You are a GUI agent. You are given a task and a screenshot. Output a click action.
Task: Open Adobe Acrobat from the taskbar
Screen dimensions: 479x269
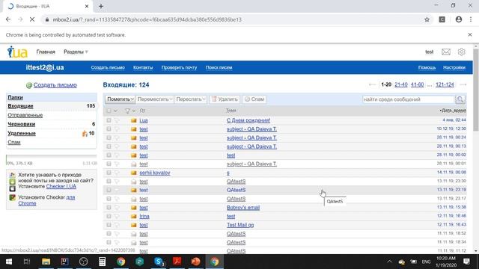coord(177,262)
